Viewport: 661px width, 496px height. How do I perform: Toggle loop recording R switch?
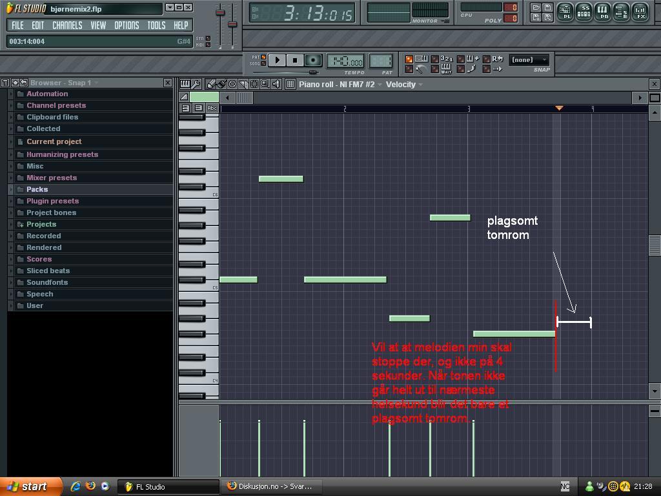[x=487, y=59]
